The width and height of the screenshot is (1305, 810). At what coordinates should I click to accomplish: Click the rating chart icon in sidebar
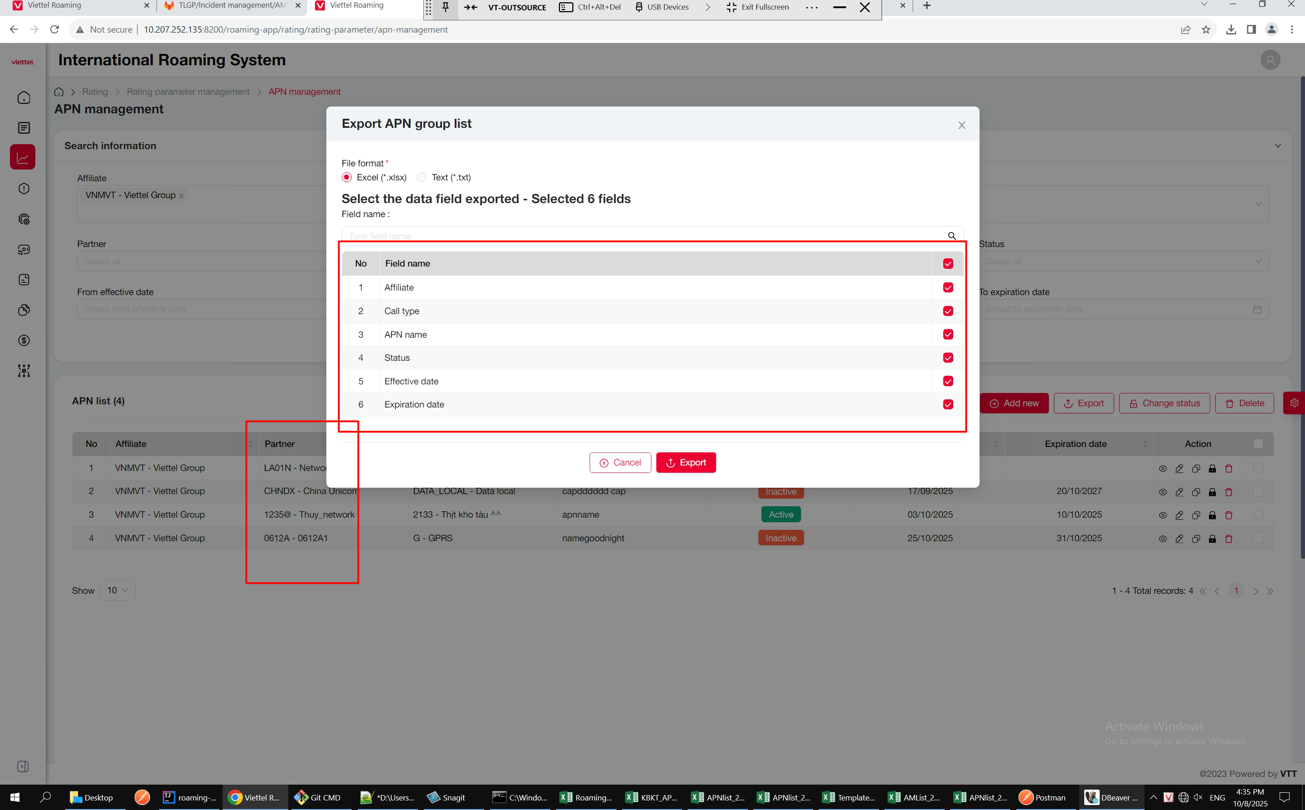(x=23, y=157)
